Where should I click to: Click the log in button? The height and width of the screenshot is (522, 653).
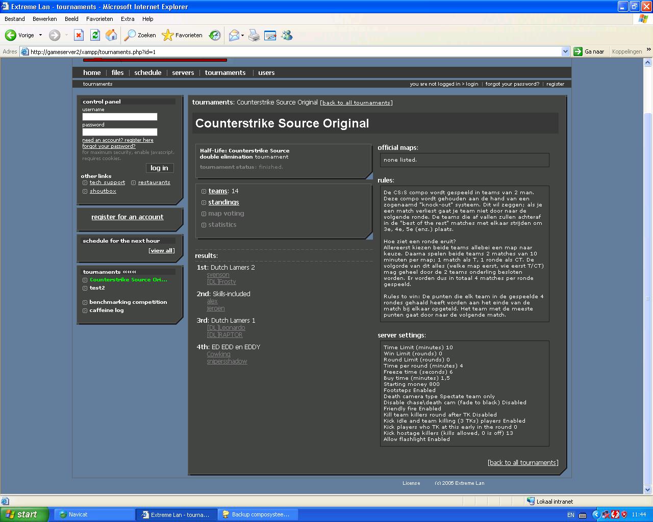[x=159, y=168]
